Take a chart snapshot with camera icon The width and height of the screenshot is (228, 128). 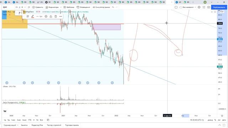click(209, 7)
